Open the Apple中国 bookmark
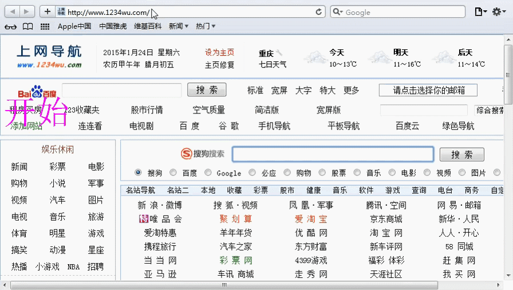 [x=74, y=26]
